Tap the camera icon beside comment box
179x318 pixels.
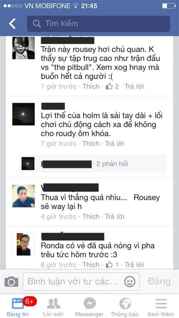coord(11,282)
